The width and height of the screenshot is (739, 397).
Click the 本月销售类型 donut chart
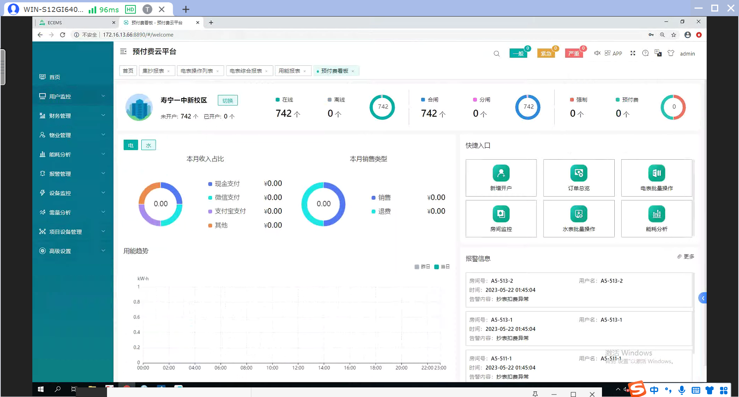323,204
